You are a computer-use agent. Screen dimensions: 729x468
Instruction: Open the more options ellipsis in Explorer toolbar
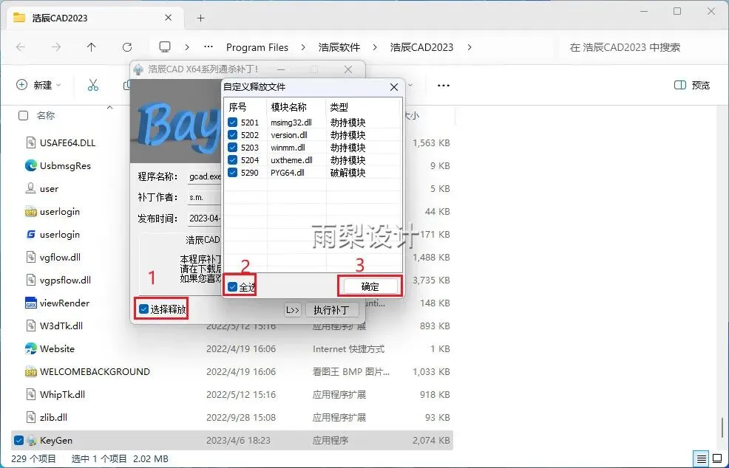click(444, 86)
